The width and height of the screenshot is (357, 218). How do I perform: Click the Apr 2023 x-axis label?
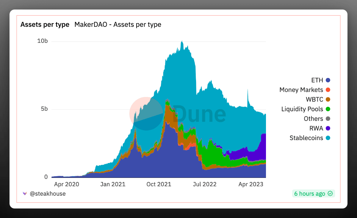pos(251,184)
